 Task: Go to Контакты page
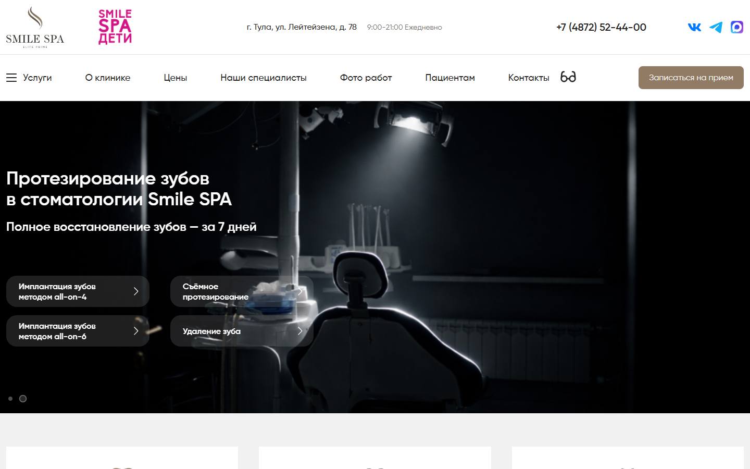pos(529,78)
